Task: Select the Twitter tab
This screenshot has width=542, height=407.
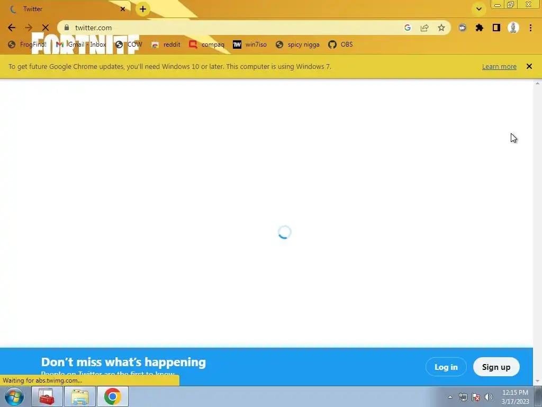Action: (x=66, y=9)
